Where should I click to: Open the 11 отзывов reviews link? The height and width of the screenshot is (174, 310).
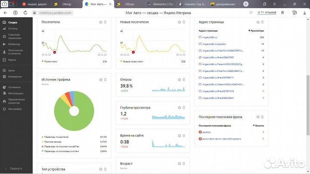point(267,12)
